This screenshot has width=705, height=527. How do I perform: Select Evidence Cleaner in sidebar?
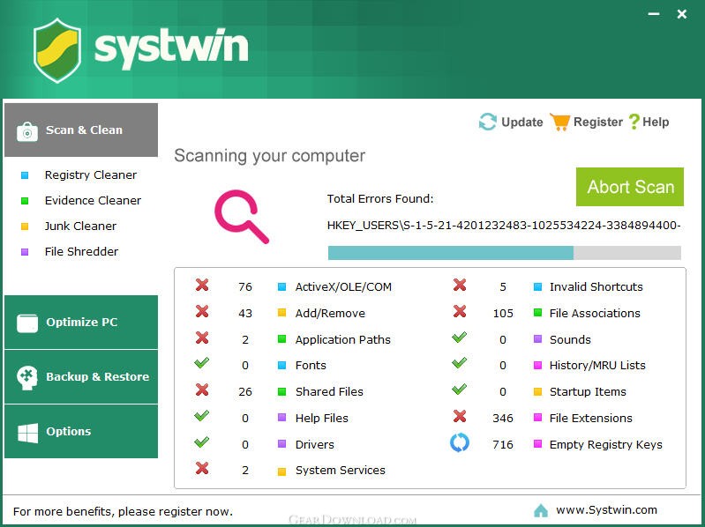93,201
